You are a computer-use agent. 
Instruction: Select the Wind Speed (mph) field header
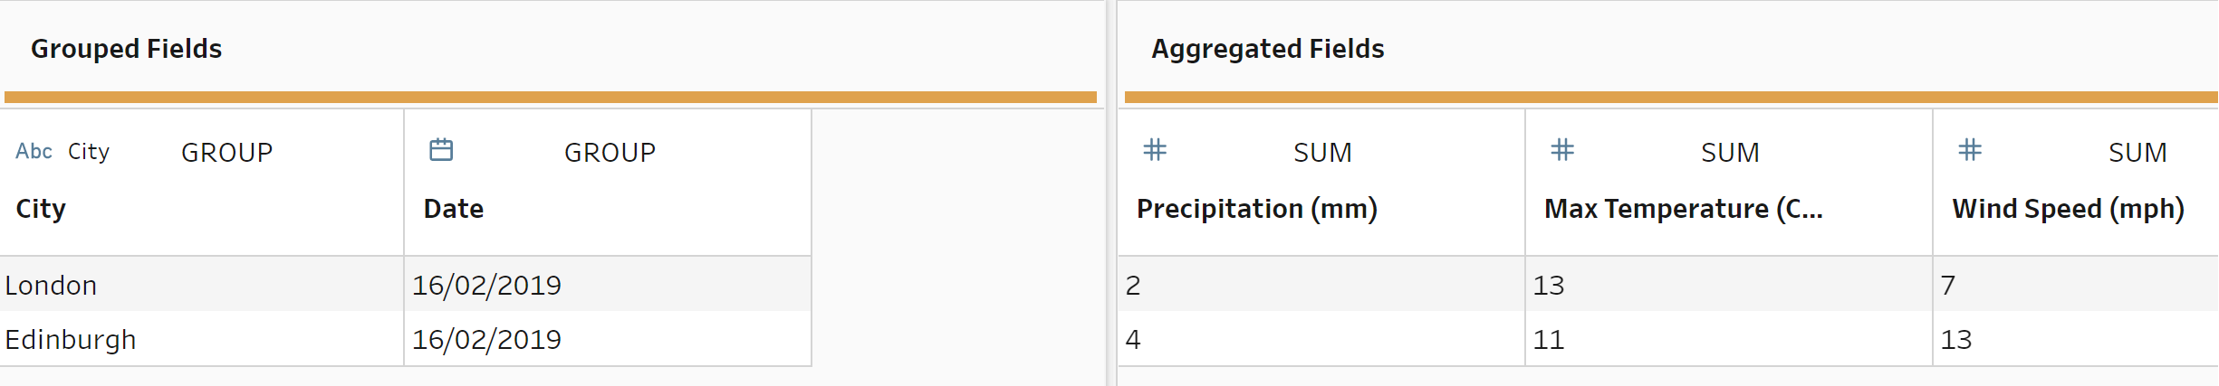pos(2068,209)
